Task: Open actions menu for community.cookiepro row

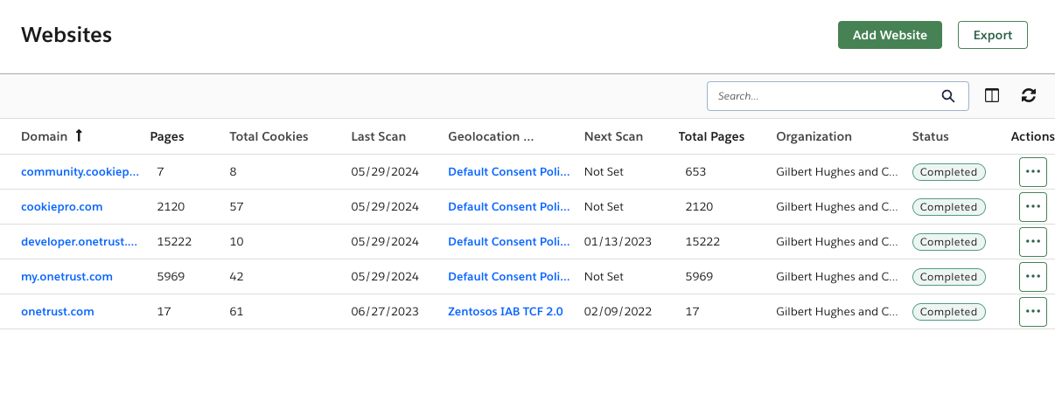Action: (1032, 172)
